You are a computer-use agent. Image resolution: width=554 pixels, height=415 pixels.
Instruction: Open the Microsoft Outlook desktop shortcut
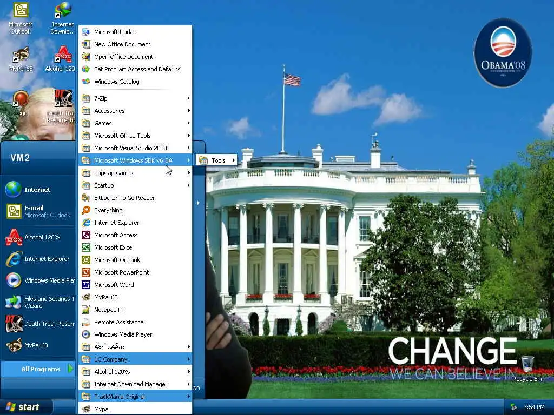point(21,18)
